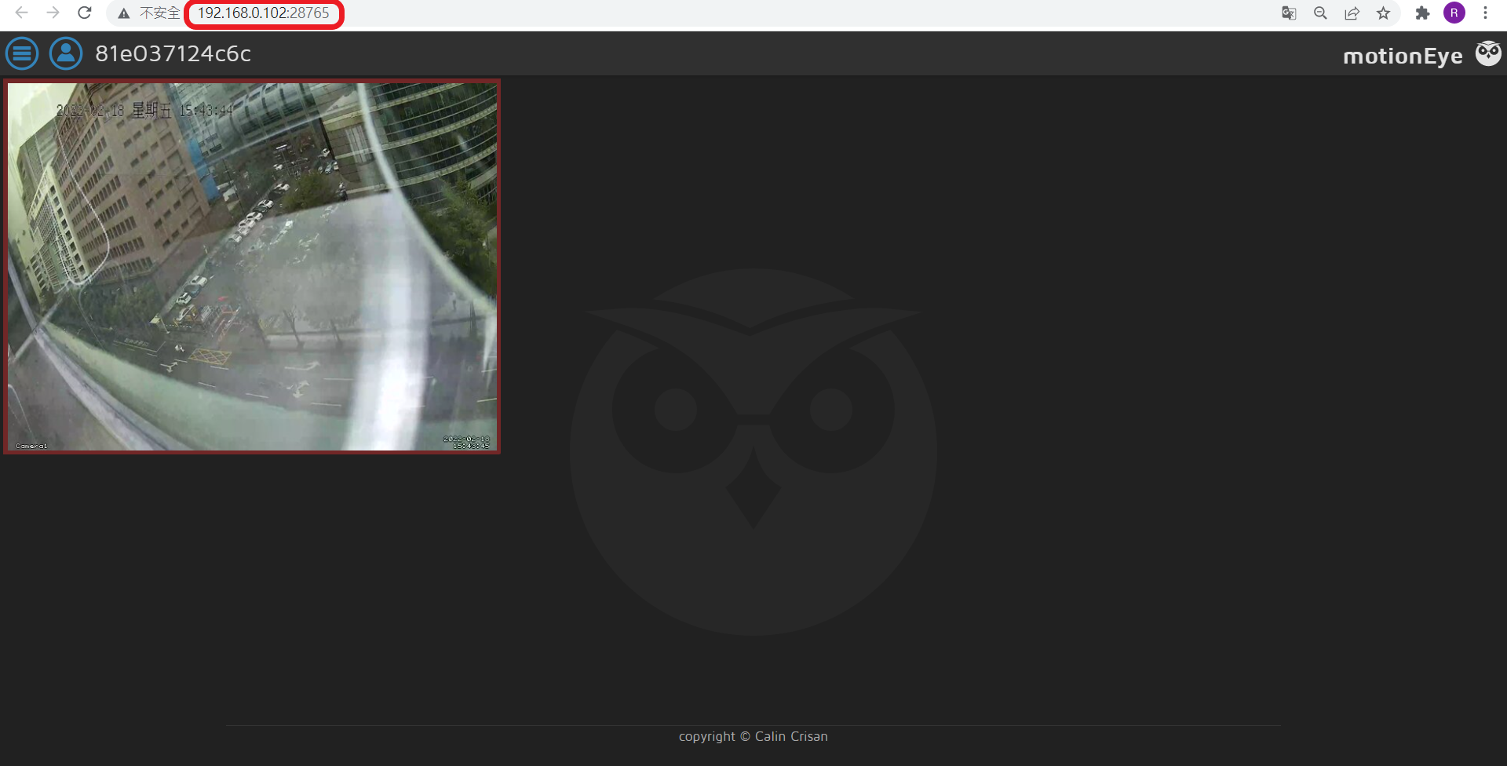1507x766 pixels.
Task: Click the motionEye owl logo icon
Action: 1488,53
